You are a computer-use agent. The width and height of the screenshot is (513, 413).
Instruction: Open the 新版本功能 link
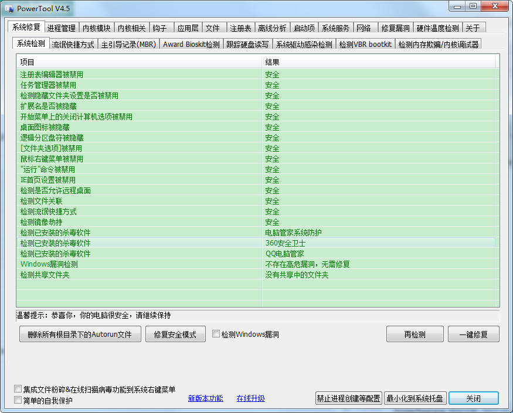[205, 398]
